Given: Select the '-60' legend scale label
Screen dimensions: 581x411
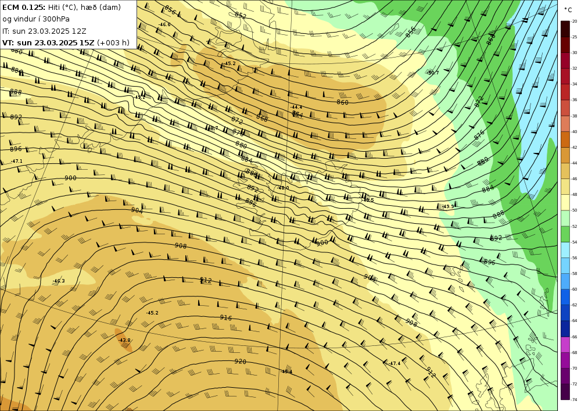Looking at the screenshot, I should [574, 290].
